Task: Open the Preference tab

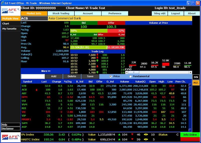Action: point(115,13)
